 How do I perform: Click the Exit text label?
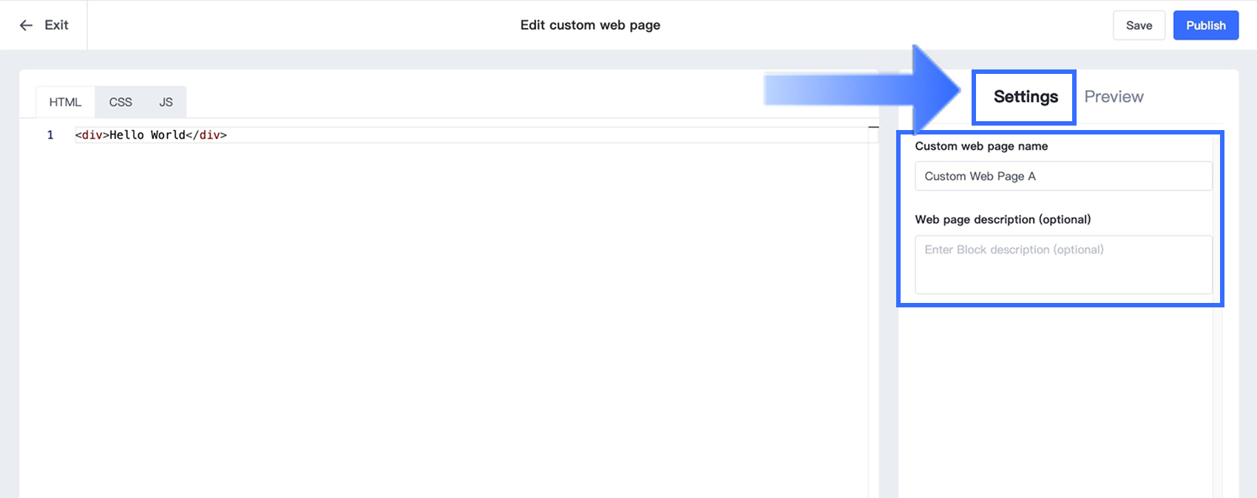click(56, 25)
